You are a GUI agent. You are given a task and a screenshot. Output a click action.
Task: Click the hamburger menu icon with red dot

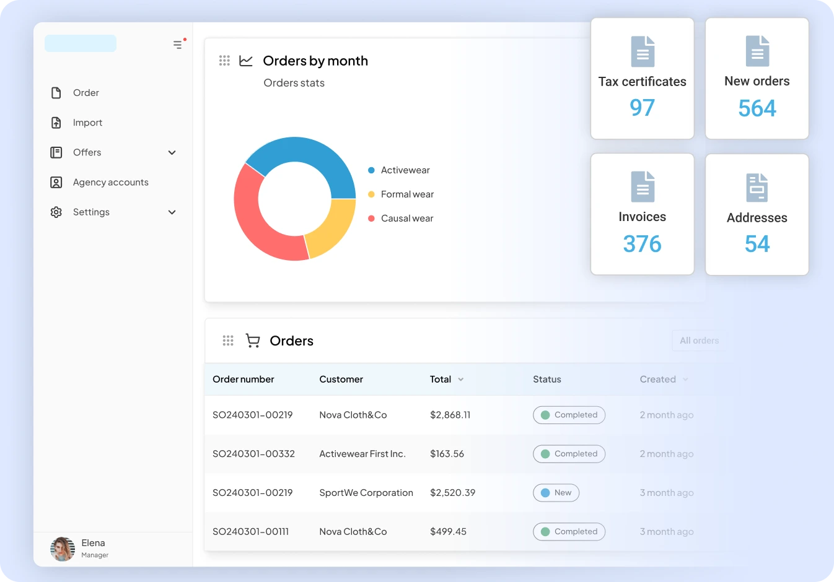coord(178,44)
